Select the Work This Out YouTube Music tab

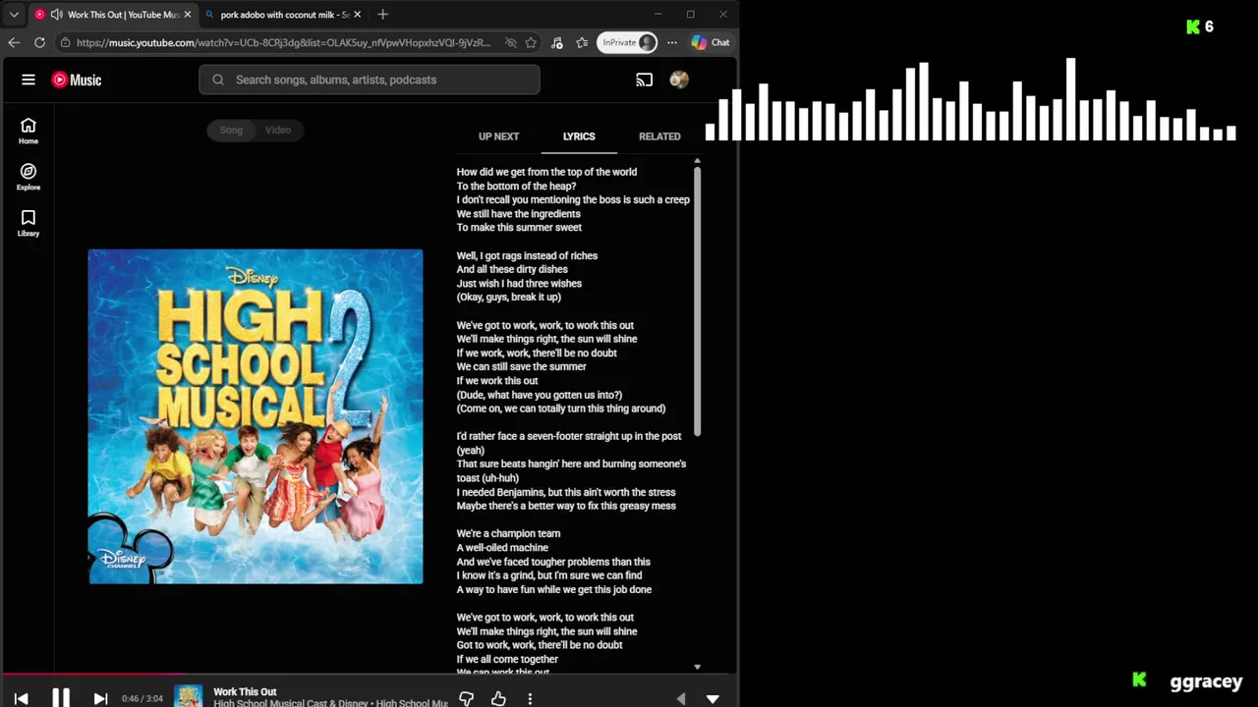(x=112, y=15)
